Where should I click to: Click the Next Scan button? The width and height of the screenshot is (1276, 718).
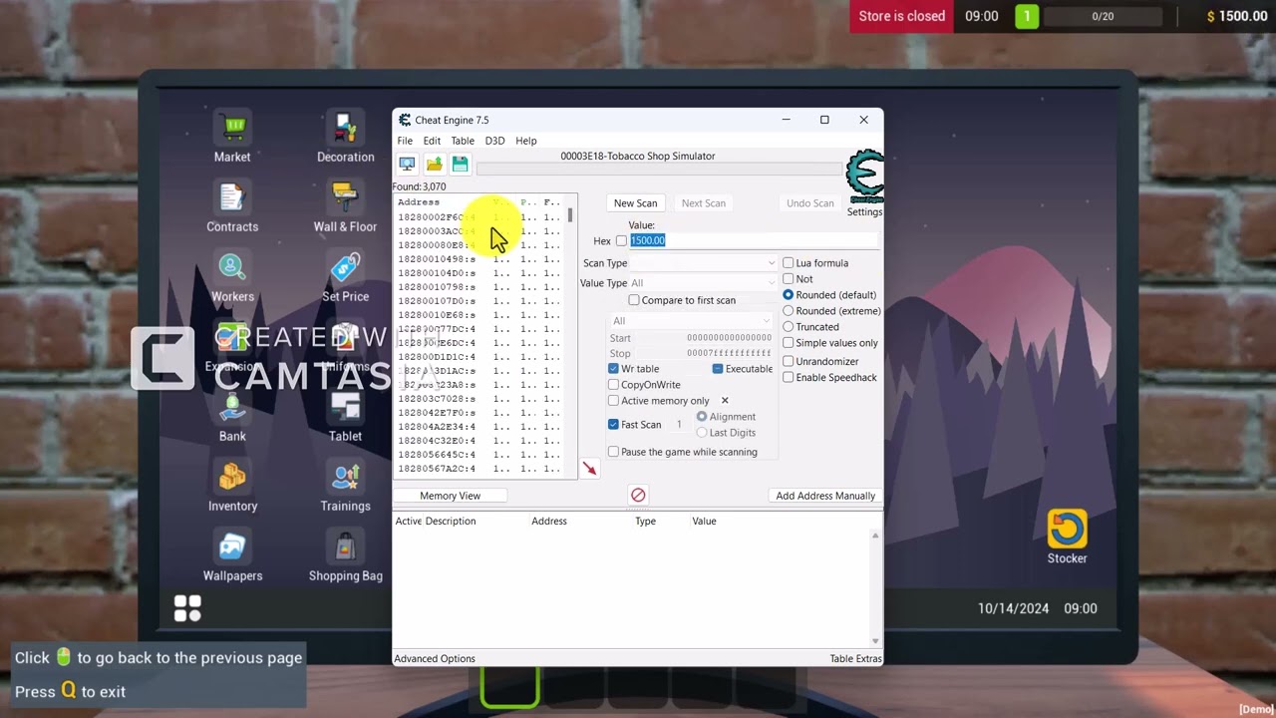point(704,203)
